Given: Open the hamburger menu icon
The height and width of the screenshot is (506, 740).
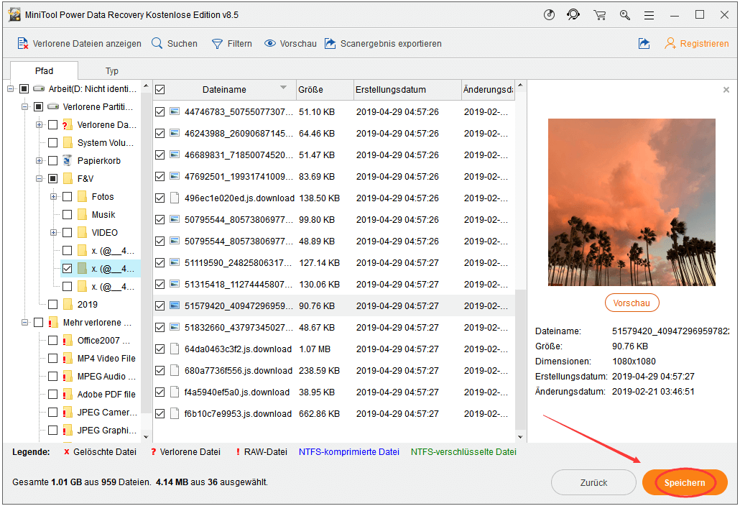Looking at the screenshot, I should [649, 14].
